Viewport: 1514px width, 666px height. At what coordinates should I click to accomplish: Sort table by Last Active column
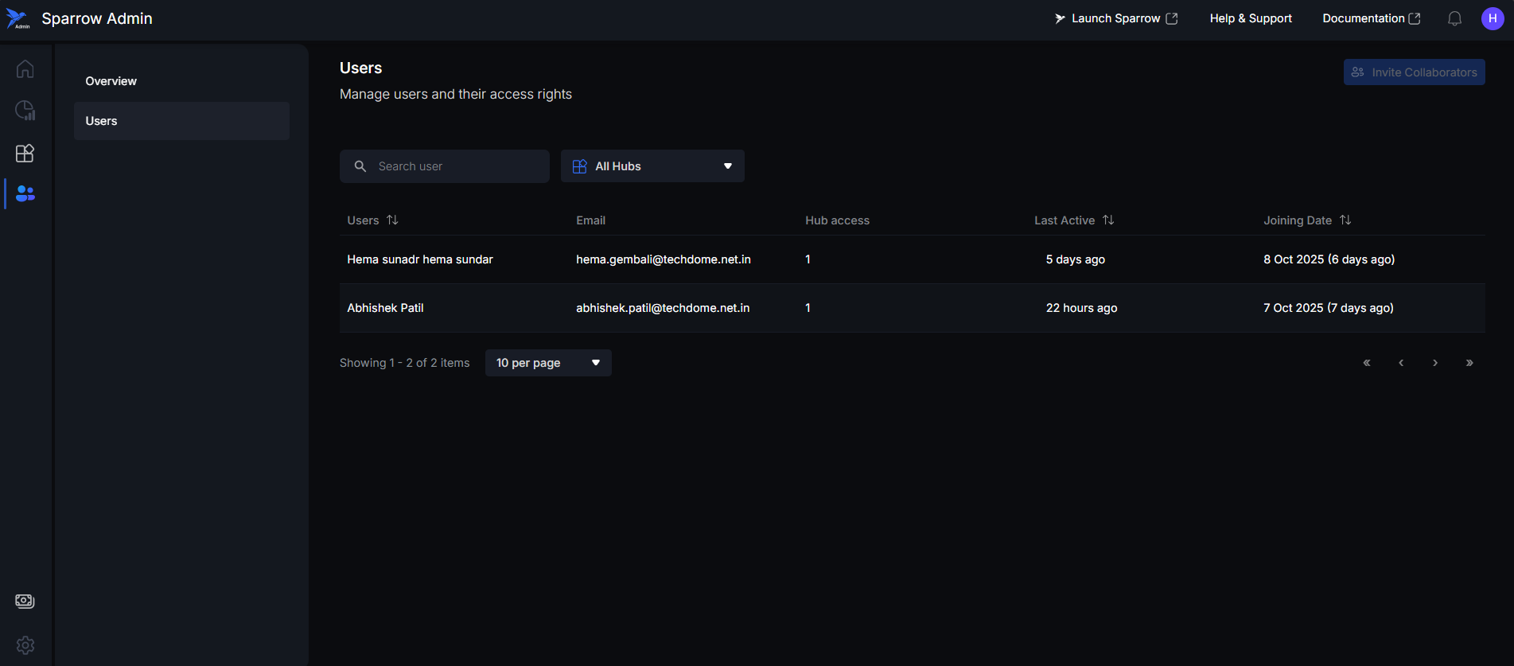pyautogui.click(x=1107, y=220)
